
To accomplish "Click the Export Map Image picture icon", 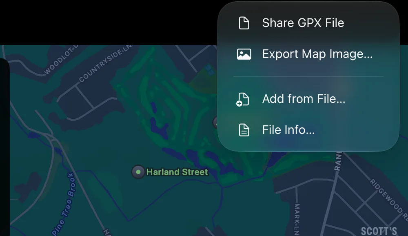I will [x=244, y=54].
